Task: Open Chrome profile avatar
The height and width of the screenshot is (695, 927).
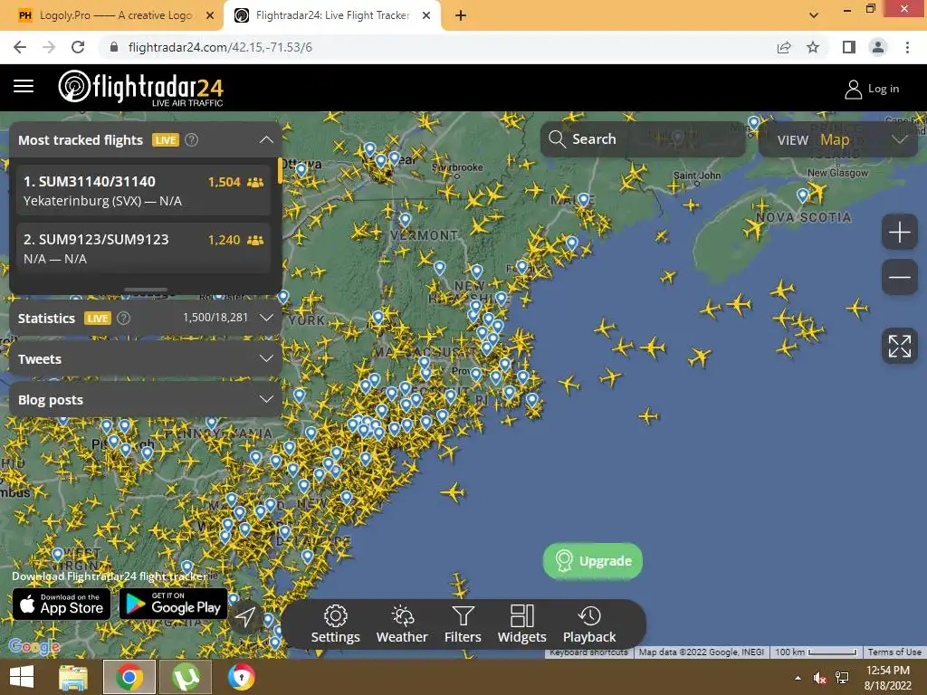Action: pos(878,47)
